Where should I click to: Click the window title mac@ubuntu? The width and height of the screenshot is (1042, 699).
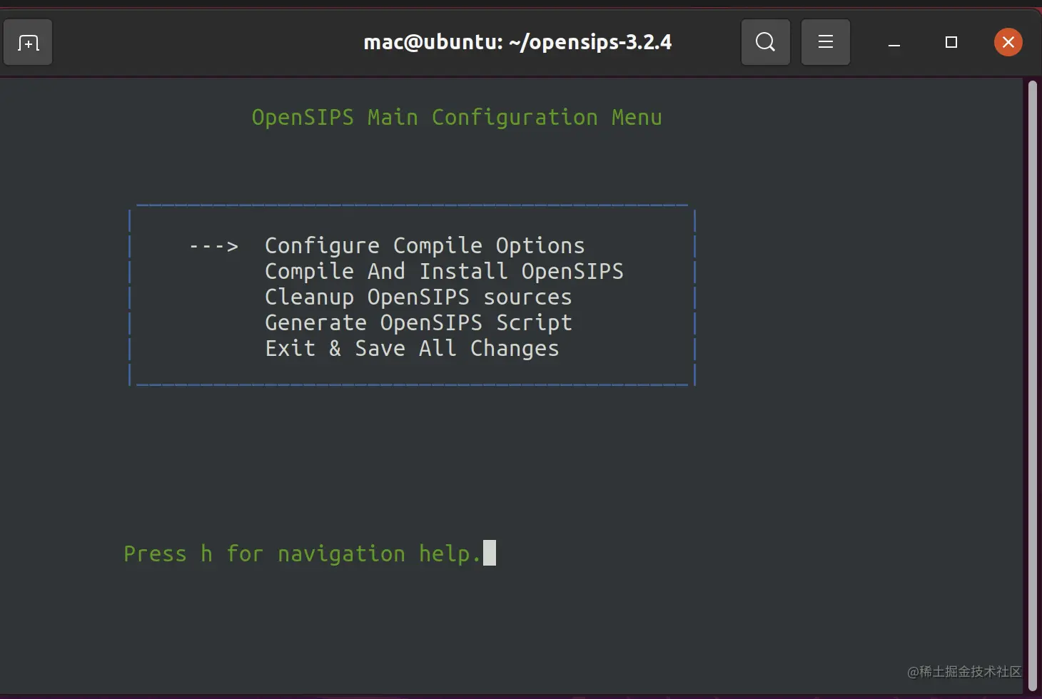(x=517, y=42)
